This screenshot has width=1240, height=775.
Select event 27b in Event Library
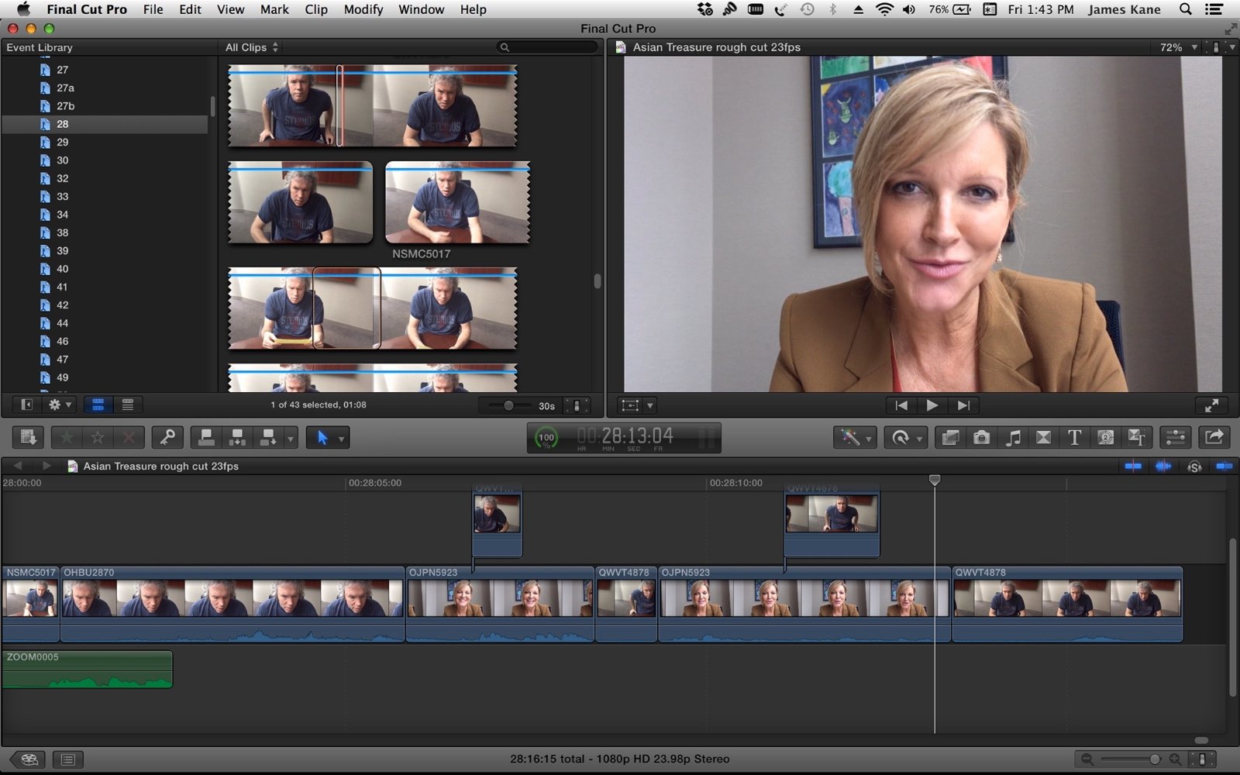coord(105,106)
